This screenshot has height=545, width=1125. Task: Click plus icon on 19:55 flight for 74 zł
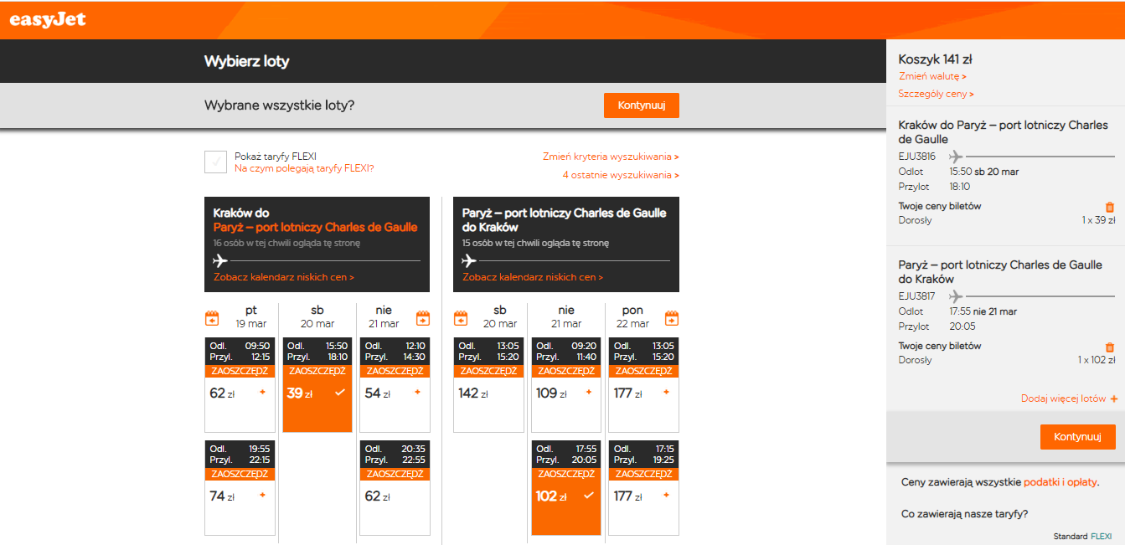point(262,495)
